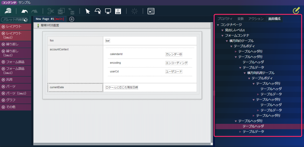The width and height of the screenshot is (304, 147).
Task: Undo the last action
Action: point(24,11)
